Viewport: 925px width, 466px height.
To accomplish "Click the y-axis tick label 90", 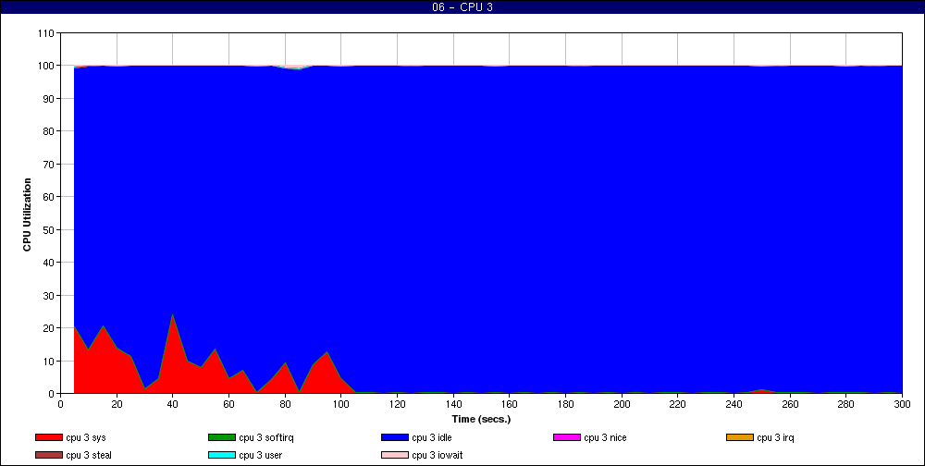I will pos(50,99).
